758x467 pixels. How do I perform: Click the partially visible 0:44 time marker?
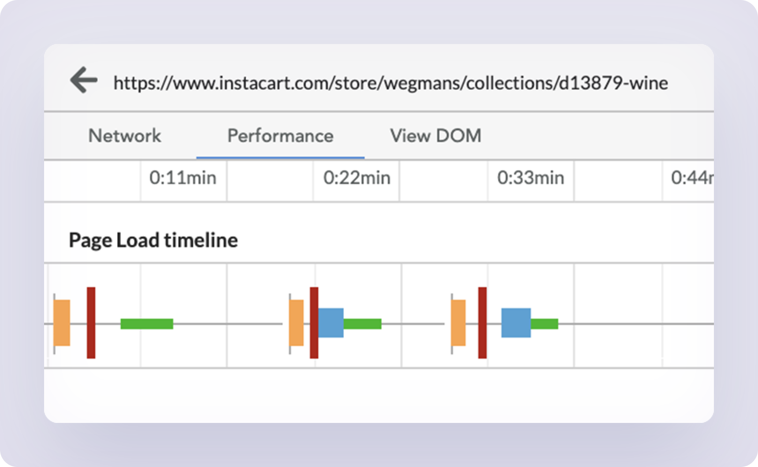click(x=692, y=178)
